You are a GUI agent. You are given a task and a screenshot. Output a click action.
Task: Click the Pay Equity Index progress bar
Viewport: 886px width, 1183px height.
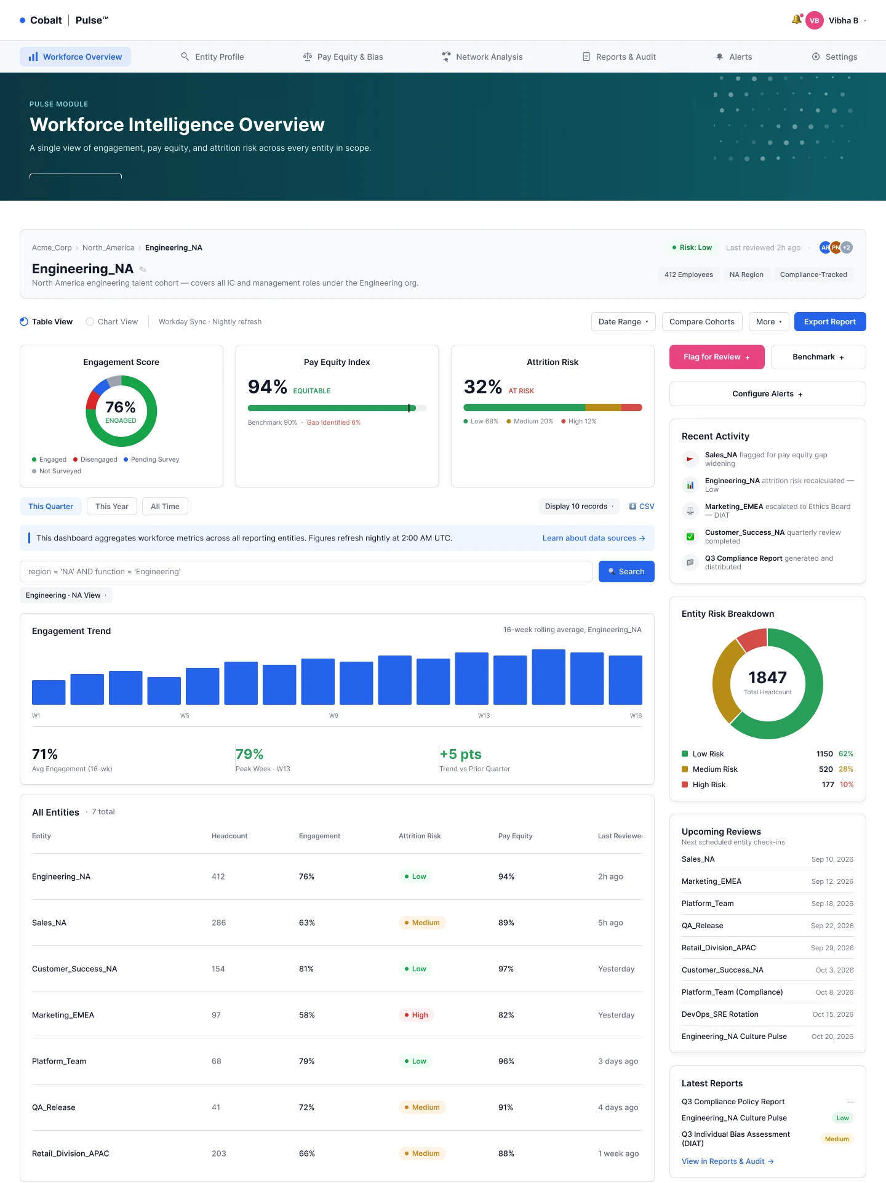[337, 408]
